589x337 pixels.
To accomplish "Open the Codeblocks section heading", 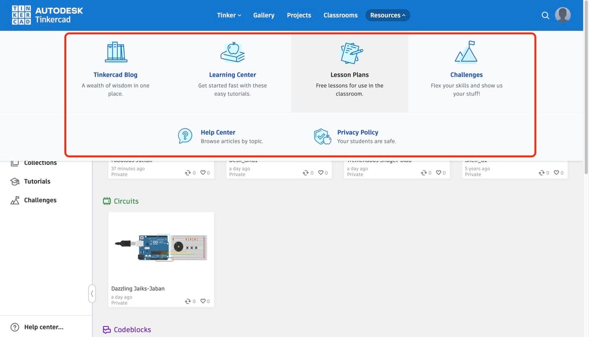I will click(x=133, y=330).
